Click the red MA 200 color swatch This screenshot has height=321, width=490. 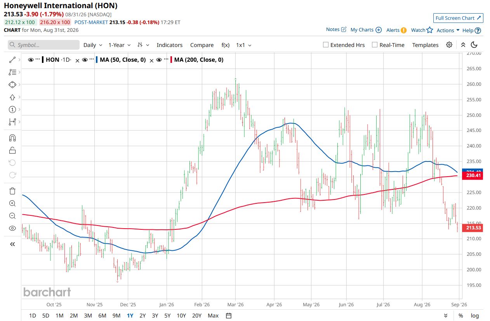(171, 60)
